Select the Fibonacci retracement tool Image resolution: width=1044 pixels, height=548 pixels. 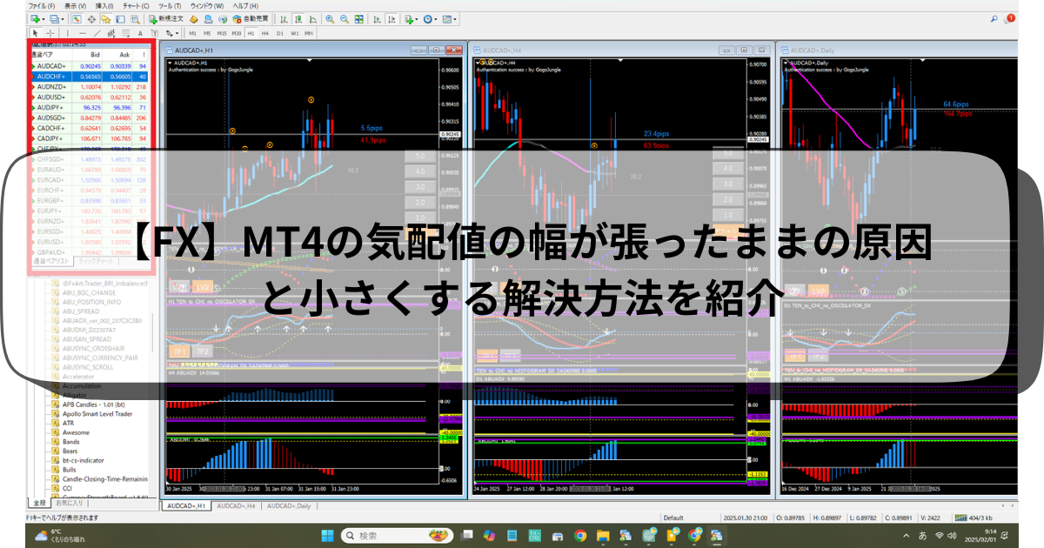point(126,33)
